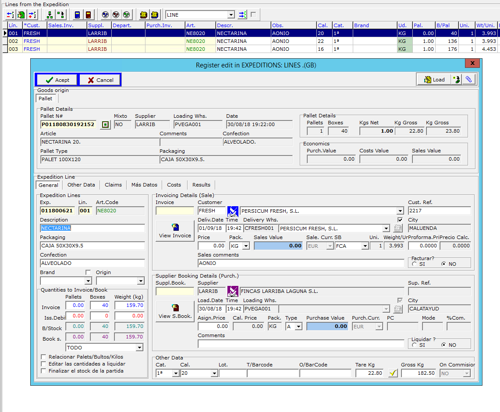Switch to the Costs tab
The image size is (500, 412).
[x=174, y=185]
